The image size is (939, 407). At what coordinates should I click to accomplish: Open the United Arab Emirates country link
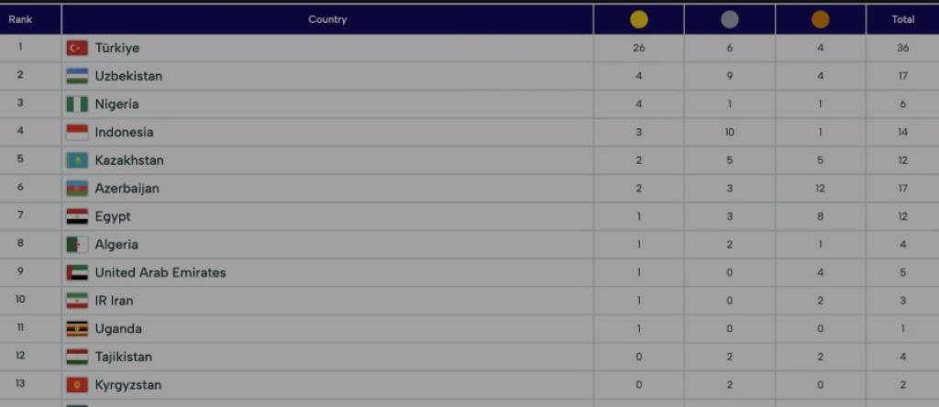pyautogui.click(x=160, y=272)
